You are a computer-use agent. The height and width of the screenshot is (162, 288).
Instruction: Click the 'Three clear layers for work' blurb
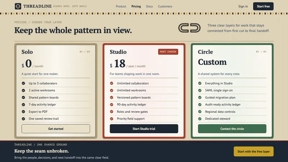tap(238, 28)
